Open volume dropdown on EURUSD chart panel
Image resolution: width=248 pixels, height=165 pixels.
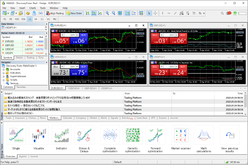tap(62, 35)
